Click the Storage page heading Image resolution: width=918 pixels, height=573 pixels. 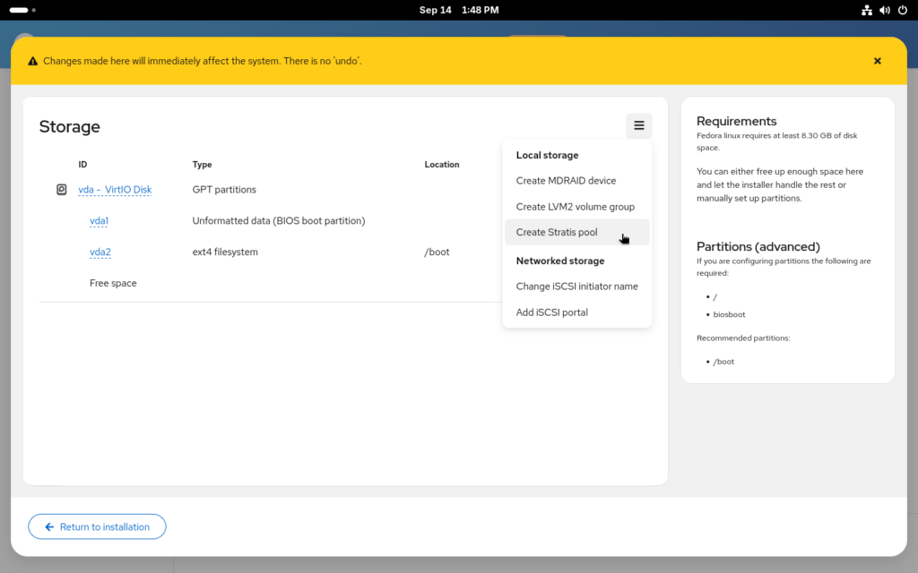pos(70,127)
